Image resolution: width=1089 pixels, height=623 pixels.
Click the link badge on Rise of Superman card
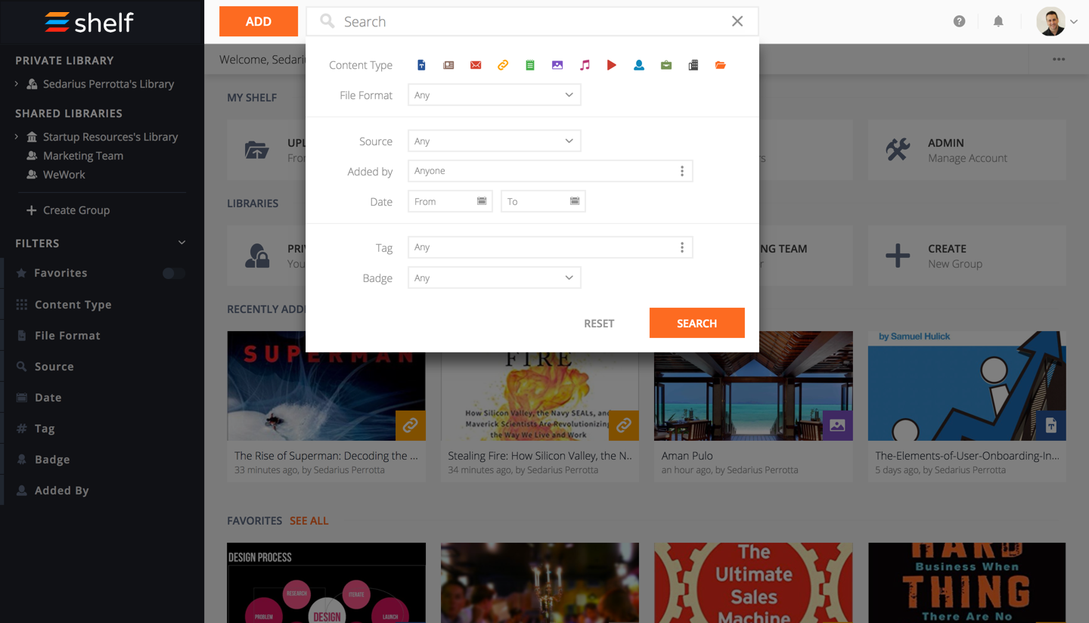pyautogui.click(x=411, y=426)
